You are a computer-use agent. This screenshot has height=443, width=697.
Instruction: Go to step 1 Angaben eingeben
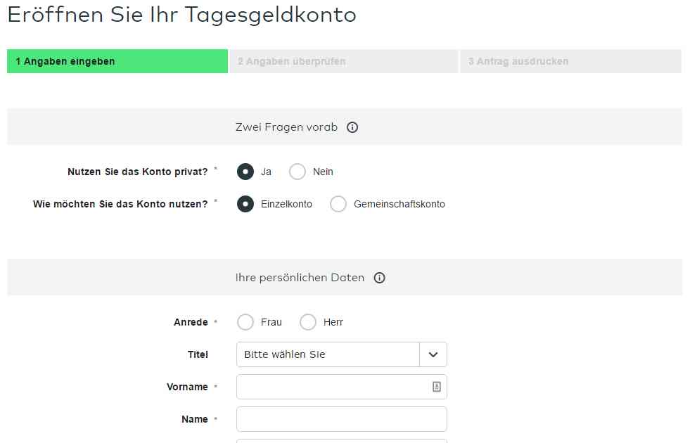tap(117, 61)
